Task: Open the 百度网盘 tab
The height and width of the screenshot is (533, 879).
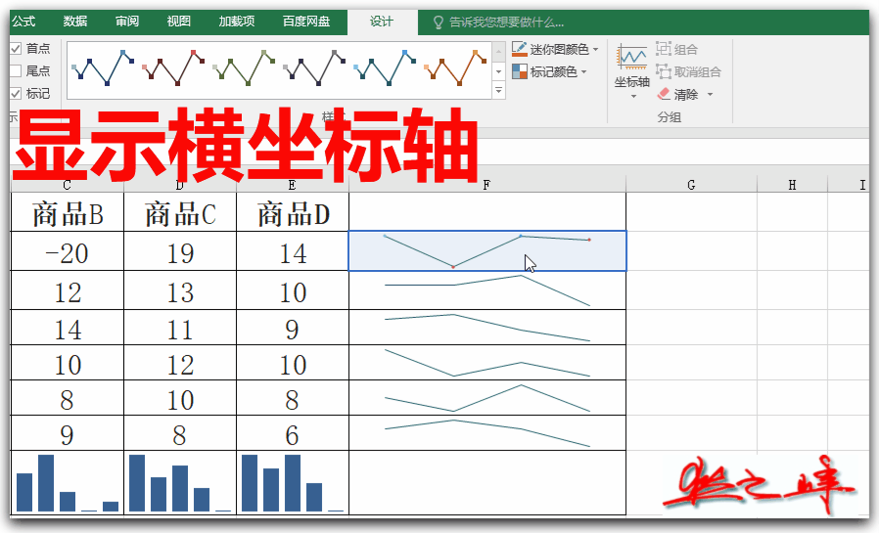Action: 306,22
